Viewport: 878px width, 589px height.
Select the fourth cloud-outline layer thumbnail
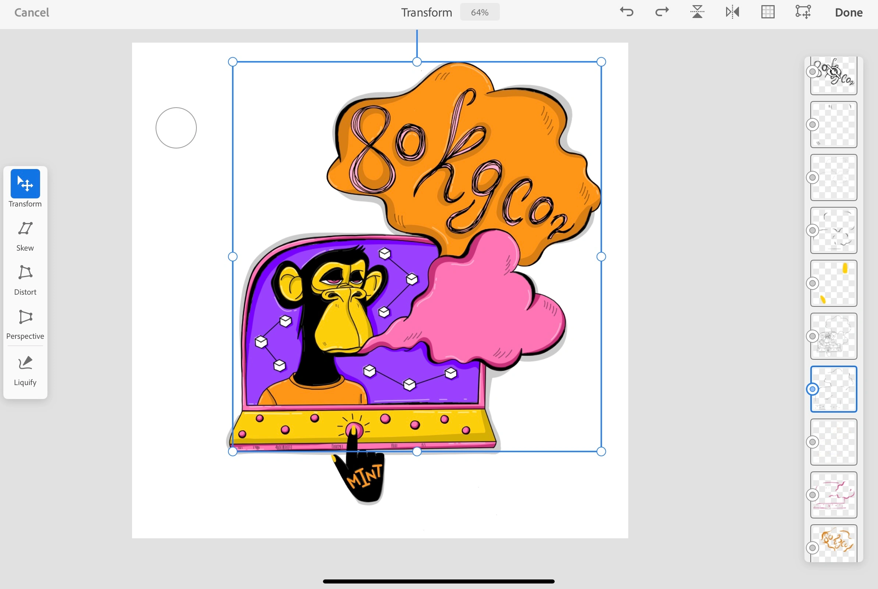(x=833, y=230)
